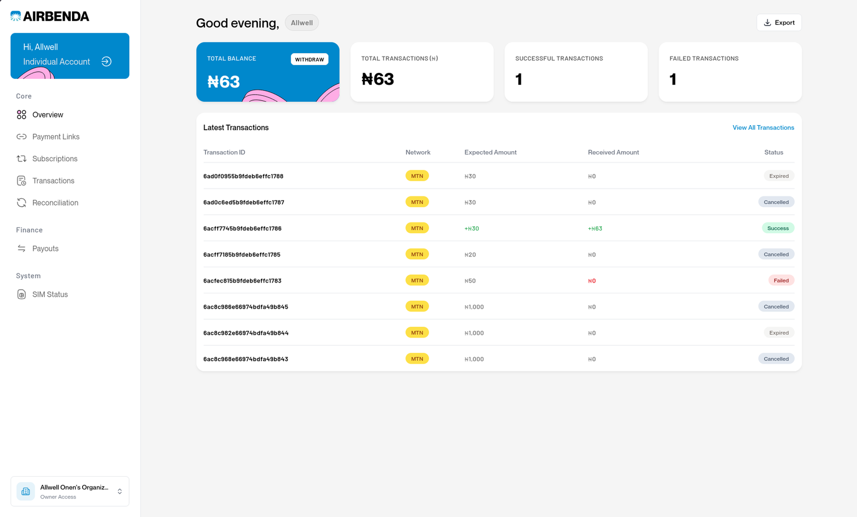Screen dimensions: 857x517
Task: Open the Transactions menu item
Action: coord(53,181)
